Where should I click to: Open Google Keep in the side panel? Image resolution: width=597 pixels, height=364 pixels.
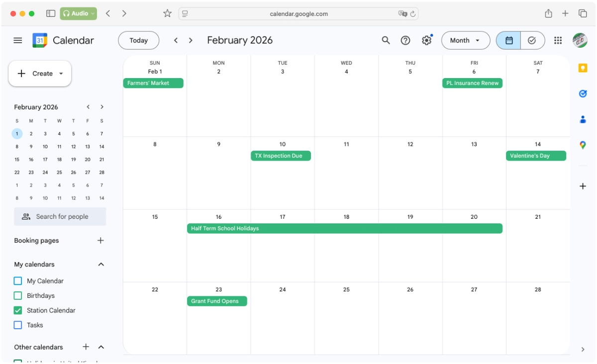[583, 68]
